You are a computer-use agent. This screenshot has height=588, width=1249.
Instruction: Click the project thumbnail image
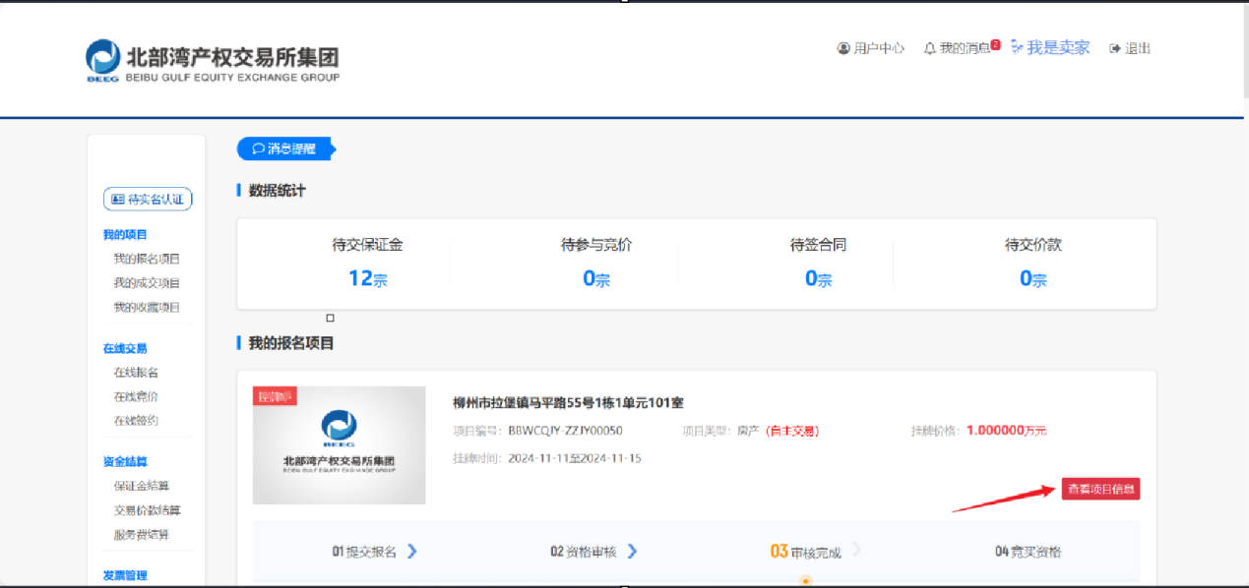click(340, 445)
